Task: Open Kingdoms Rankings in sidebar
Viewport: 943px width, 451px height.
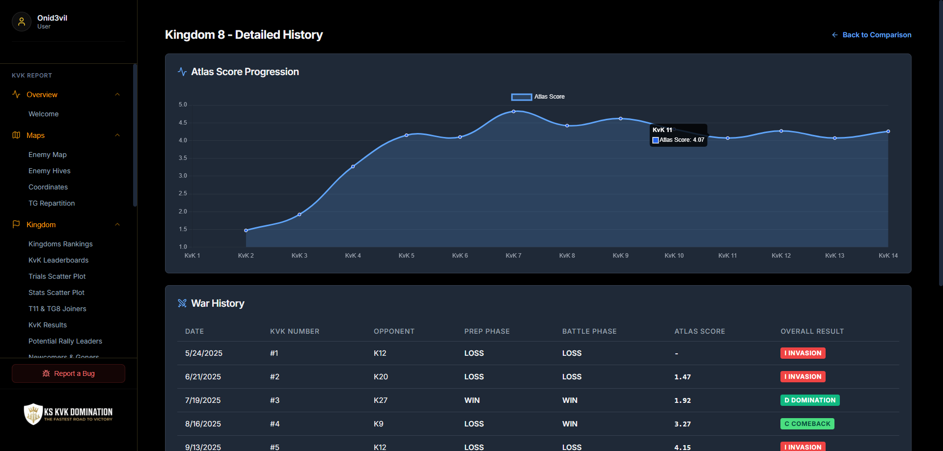Action: pyautogui.click(x=60, y=244)
